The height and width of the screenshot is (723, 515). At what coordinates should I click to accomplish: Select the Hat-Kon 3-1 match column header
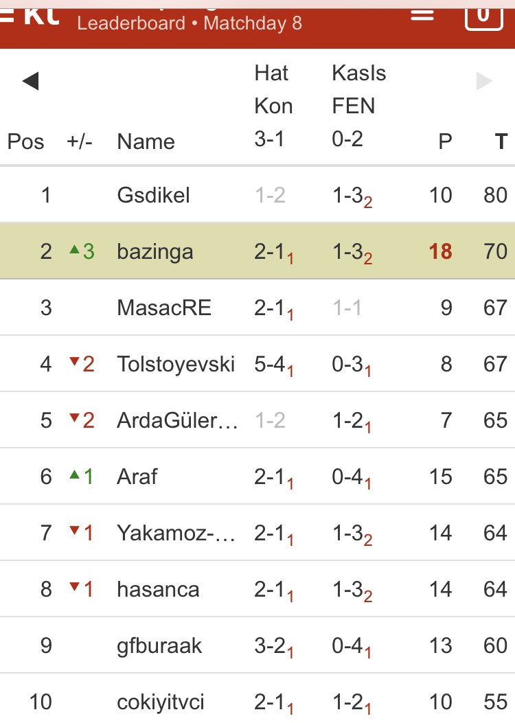(273, 106)
